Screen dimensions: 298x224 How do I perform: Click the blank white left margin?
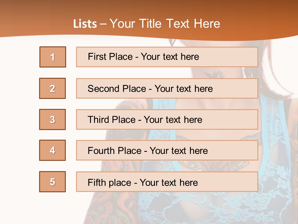point(19,124)
